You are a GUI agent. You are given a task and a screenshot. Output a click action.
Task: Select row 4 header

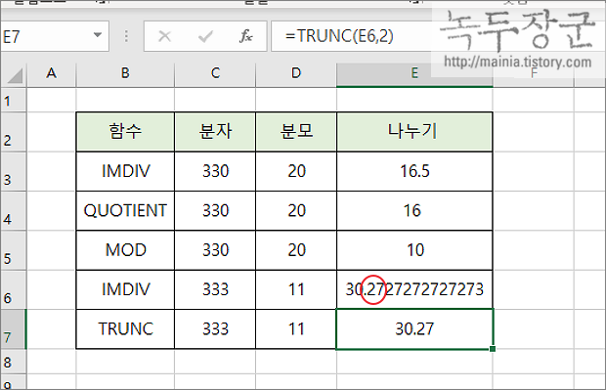(x=13, y=211)
